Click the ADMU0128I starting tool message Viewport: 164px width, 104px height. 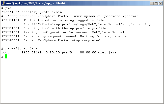coord(53,28)
